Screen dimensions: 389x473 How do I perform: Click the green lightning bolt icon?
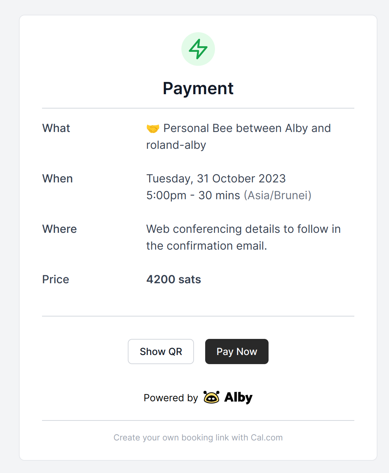[x=198, y=49]
